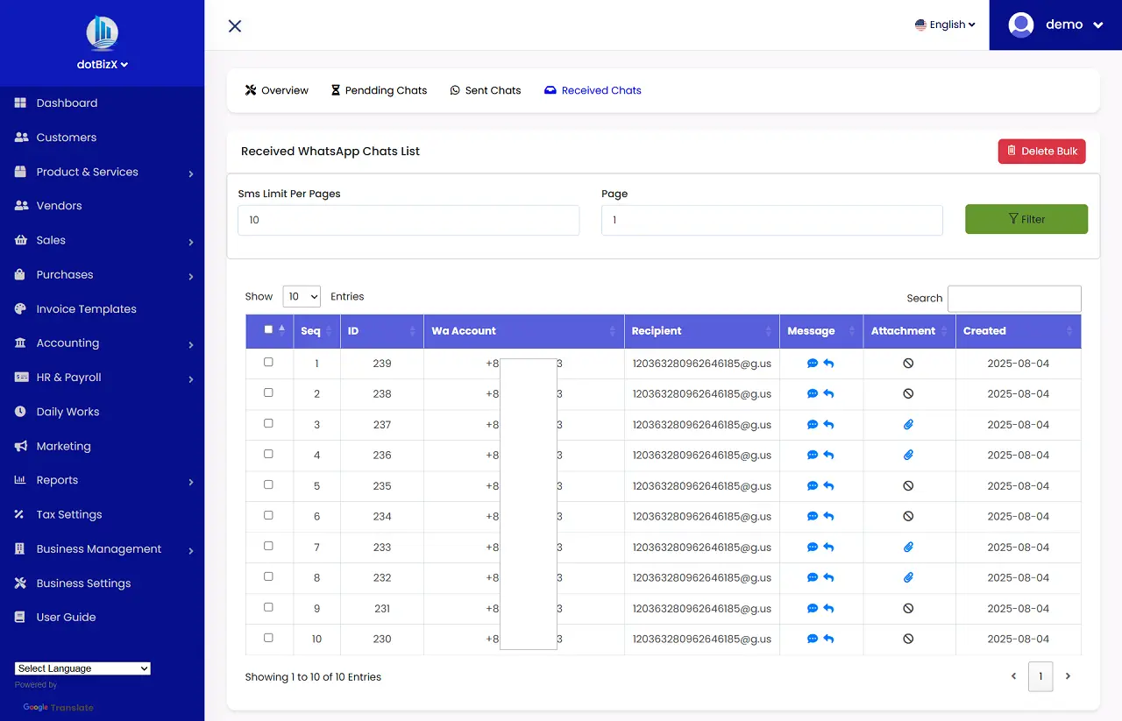Toggle the select-all checkbox in table header
1122x721 pixels.
(x=269, y=327)
